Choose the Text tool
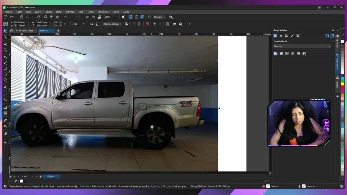 click(5, 87)
